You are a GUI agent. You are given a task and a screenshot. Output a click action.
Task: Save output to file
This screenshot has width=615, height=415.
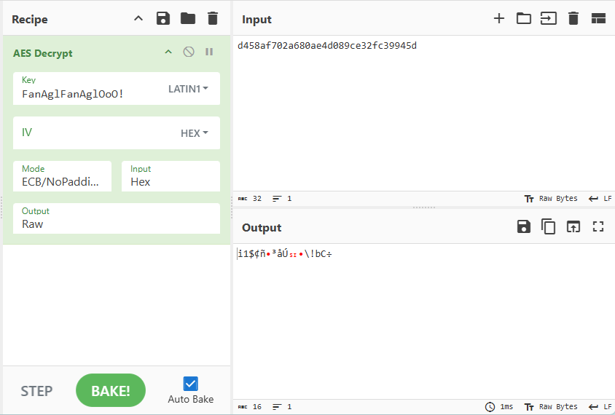[x=524, y=227]
